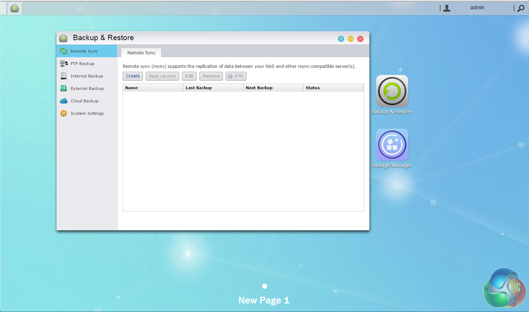Click the External Backup sidebar icon
The height and width of the screenshot is (312, 529).
tap(64, 88)
